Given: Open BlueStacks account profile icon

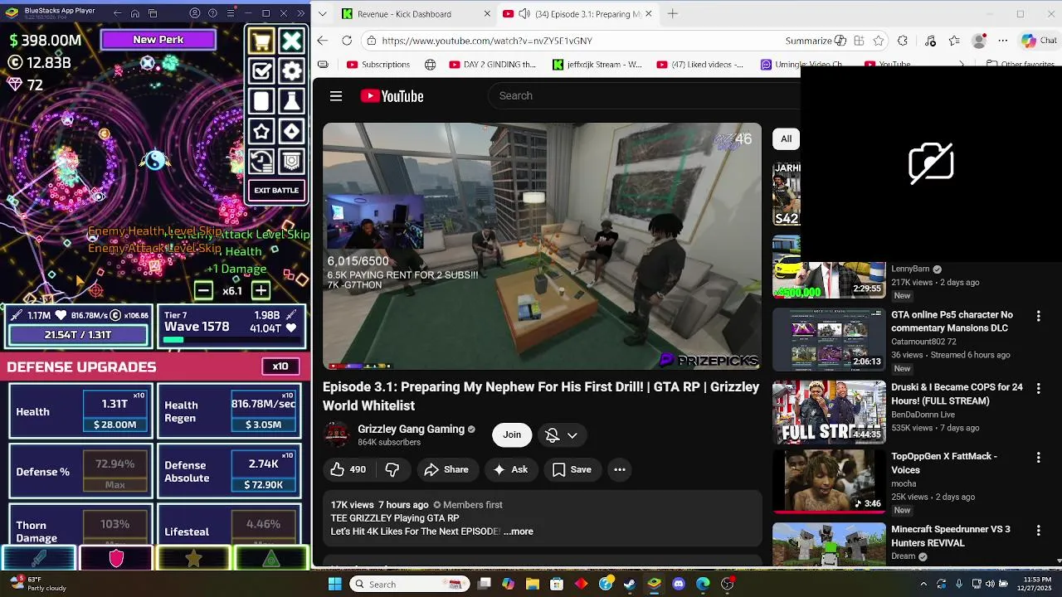Looking at the screenshot, I should pos(195,13).
